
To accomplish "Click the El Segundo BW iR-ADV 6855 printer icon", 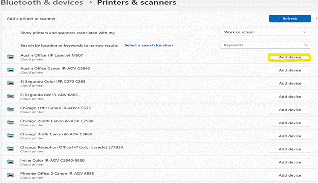I will click(11, 96).
